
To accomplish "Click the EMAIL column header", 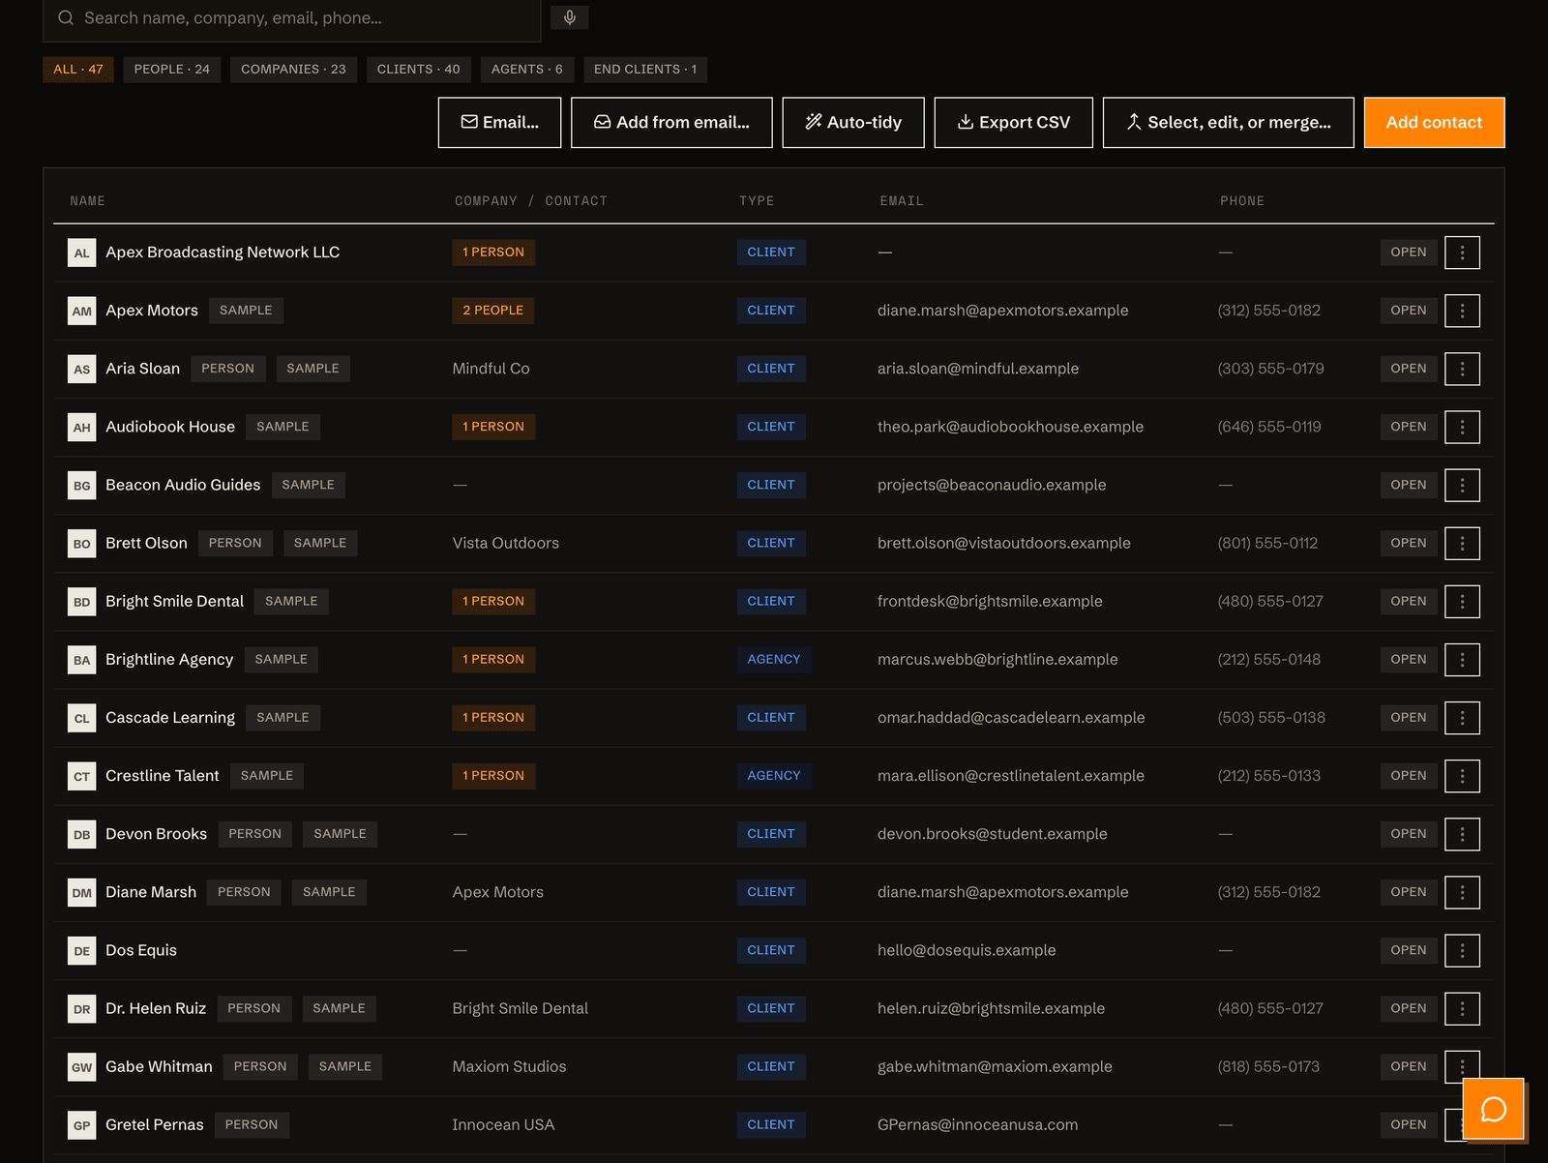I will click(902, 201).
